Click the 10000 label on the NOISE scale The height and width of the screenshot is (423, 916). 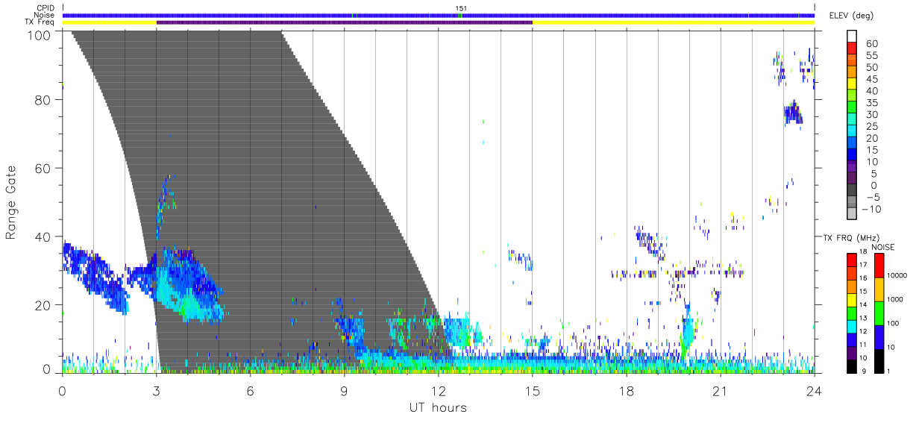tap(898, 275)
